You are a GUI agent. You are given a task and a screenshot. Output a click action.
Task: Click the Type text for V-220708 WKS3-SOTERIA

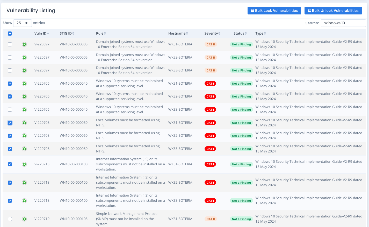pos(309,149)
